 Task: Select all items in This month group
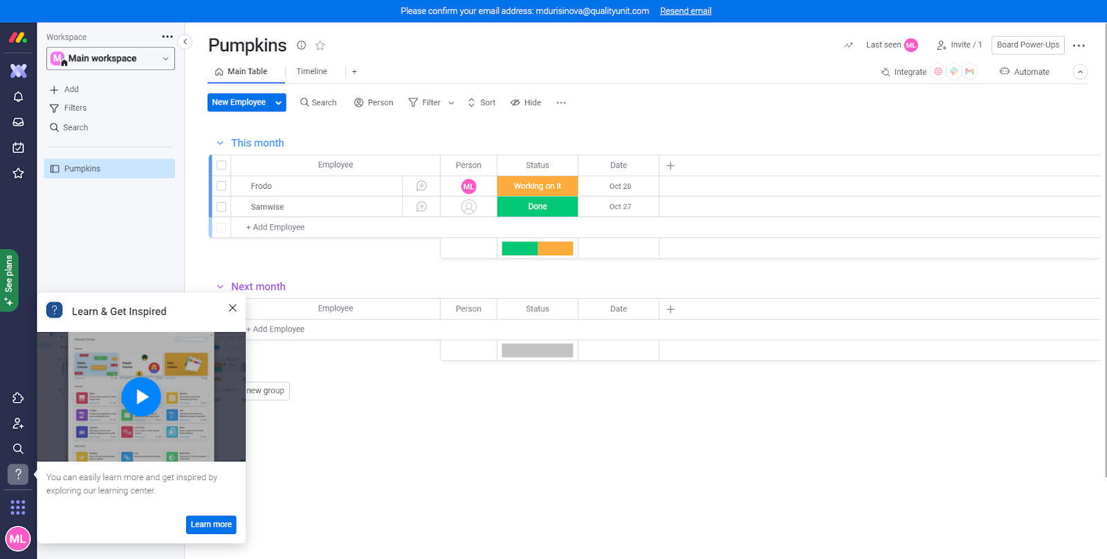(x=221, y=165)
